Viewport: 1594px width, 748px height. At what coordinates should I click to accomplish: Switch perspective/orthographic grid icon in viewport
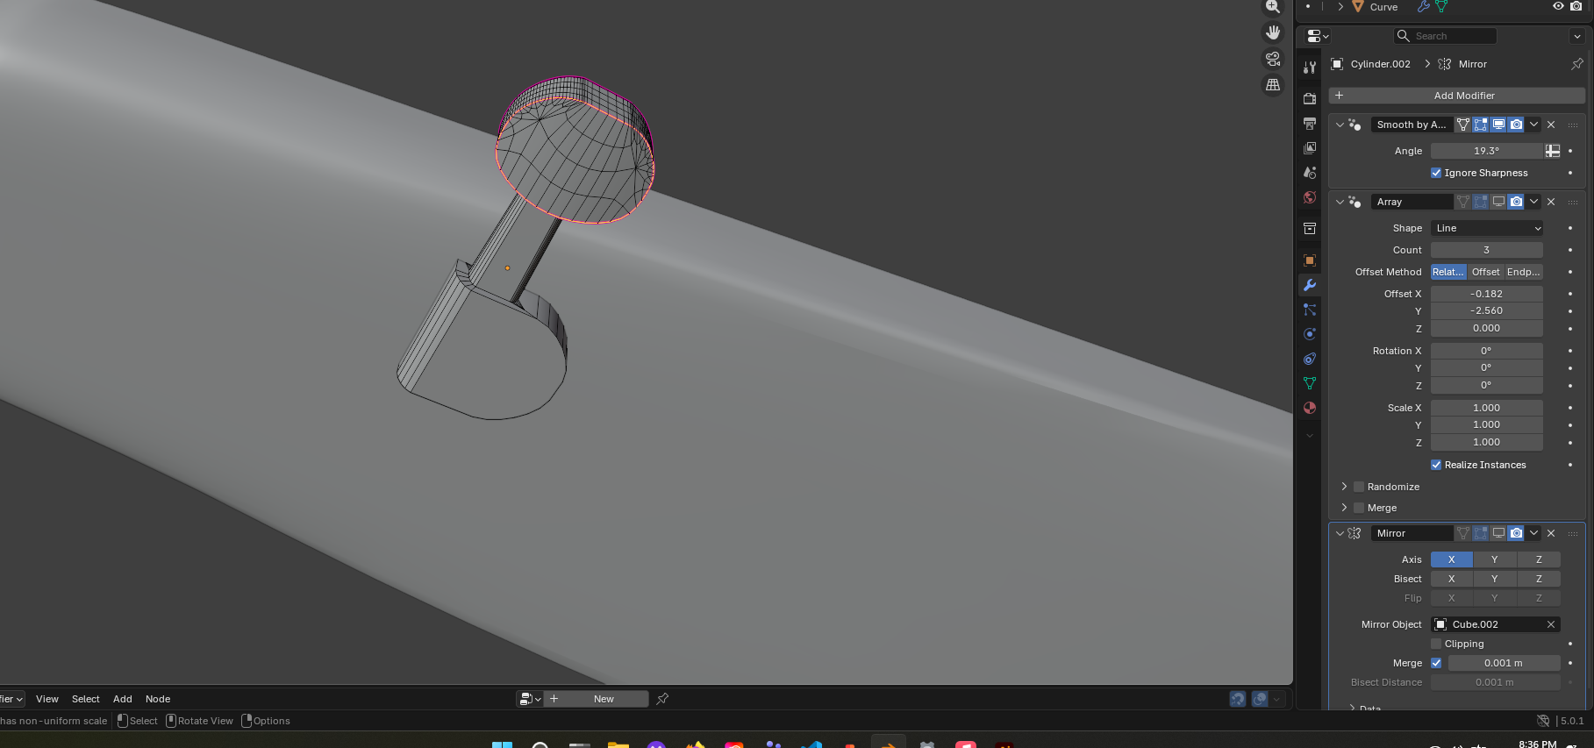[x=1272, y=85]
